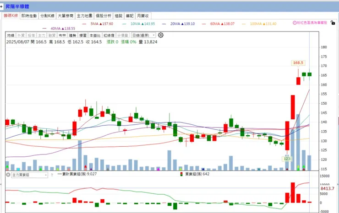Image resolution: width=339 pixels, height=213 pixels.
Task: Toggle the 撐壓 support-resistance overlay
Action: (83, 35)
